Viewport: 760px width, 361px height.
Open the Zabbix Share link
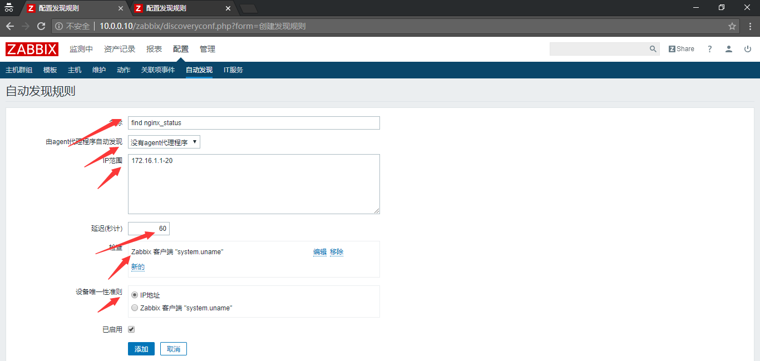(682, 49)
